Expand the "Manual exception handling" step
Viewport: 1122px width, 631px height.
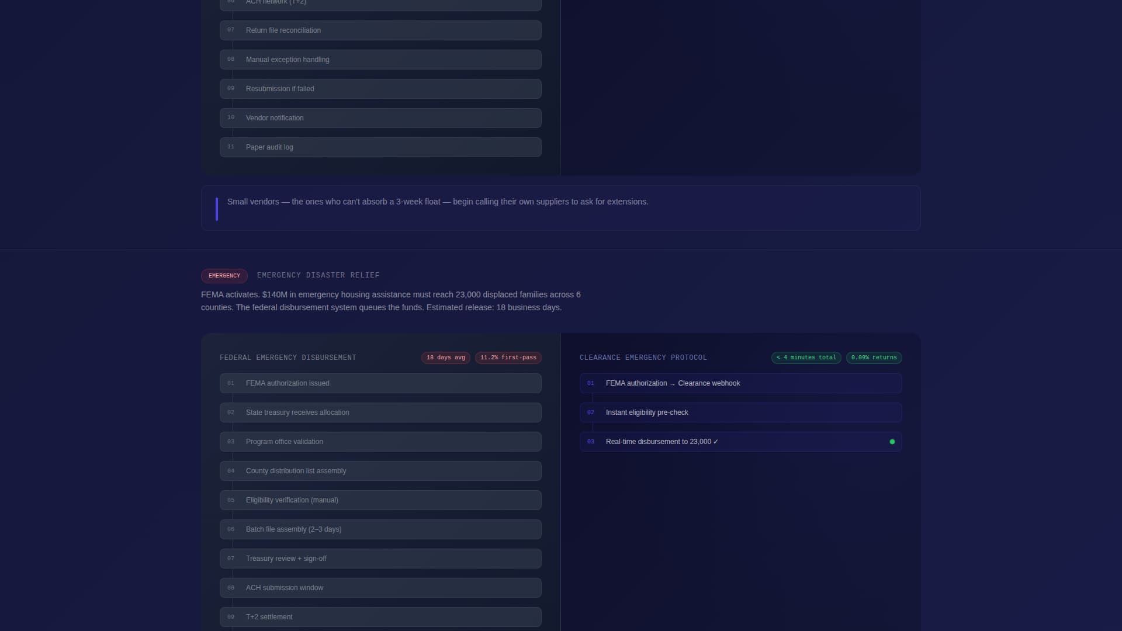pyautogui.click(x=380, y=59)
